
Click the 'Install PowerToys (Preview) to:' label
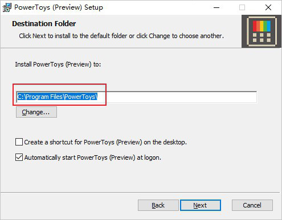tap(58, 64)
